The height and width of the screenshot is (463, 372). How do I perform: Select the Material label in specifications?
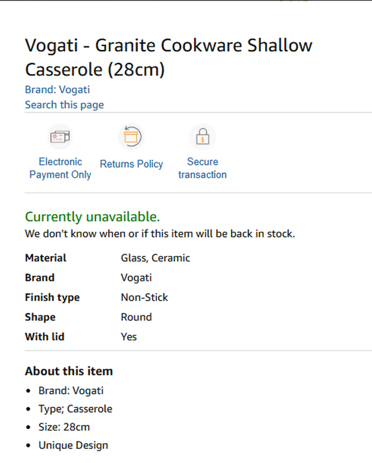coord(46,258)
